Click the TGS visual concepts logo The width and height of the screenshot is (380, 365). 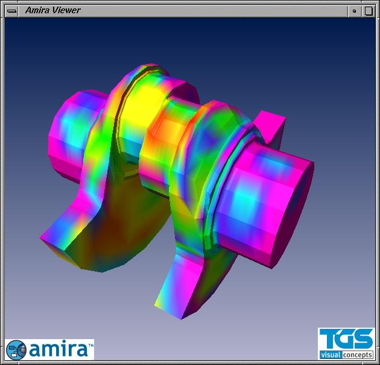click(346, 344)
